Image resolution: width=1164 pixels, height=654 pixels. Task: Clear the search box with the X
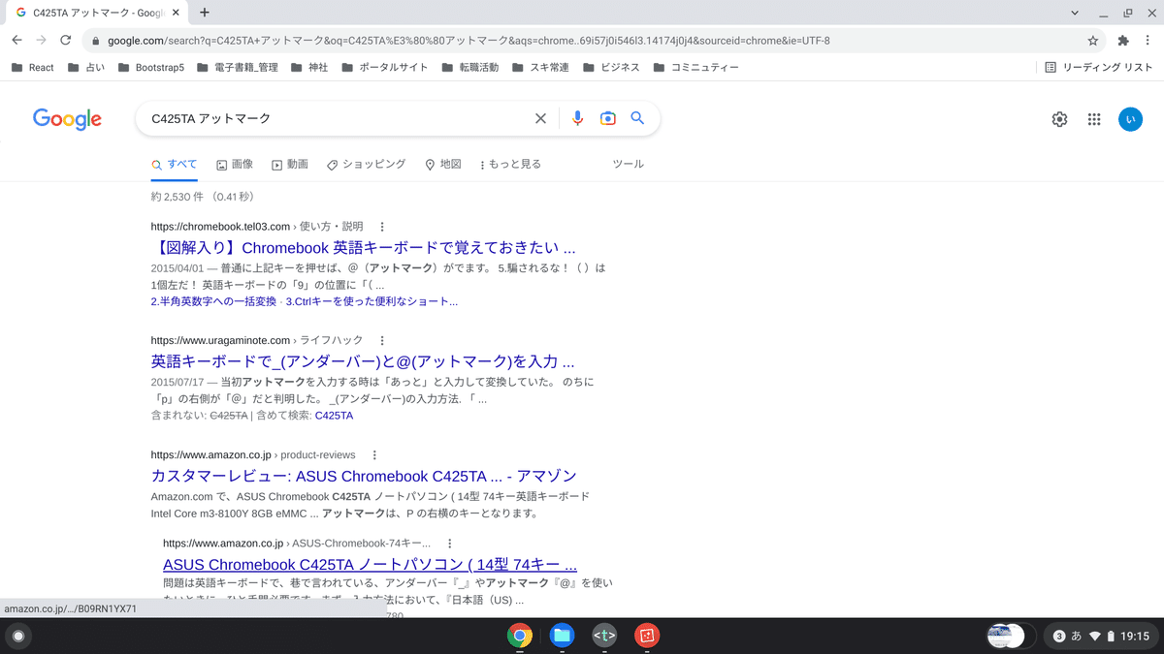[541, 118]
